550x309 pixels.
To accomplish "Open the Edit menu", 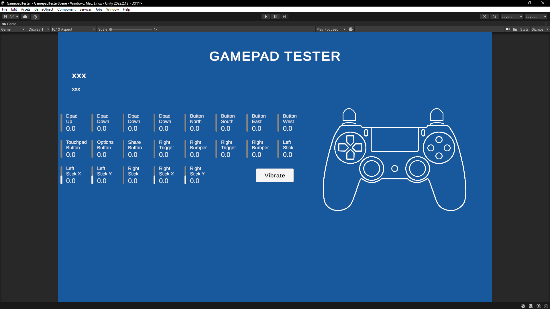I will click(14, 9).
